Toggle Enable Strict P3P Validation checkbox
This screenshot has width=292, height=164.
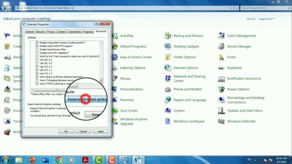37,53
